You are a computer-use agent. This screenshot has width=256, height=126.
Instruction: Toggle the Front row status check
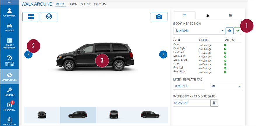pyautogui.click(x=225, y=45)
